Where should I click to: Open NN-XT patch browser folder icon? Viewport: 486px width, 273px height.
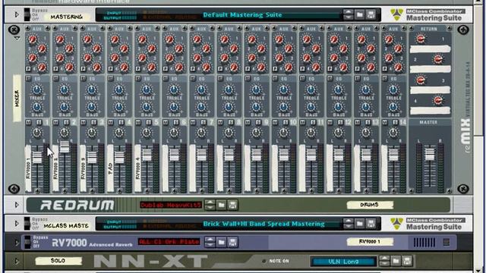(396, 261)
